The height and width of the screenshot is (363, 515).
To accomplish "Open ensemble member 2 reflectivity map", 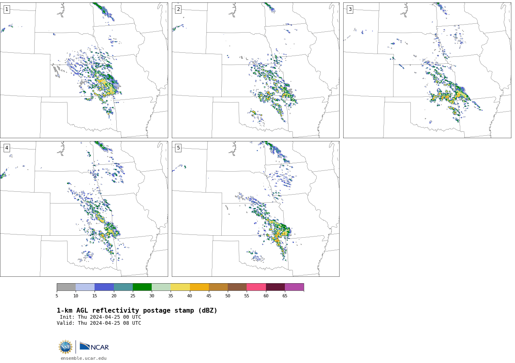I will (255, 70).
